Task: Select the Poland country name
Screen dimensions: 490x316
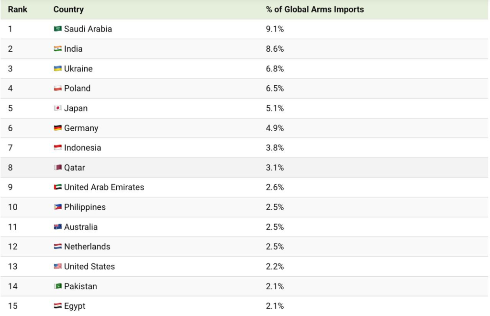Action: pyautogui.click(x=77, y=89)
